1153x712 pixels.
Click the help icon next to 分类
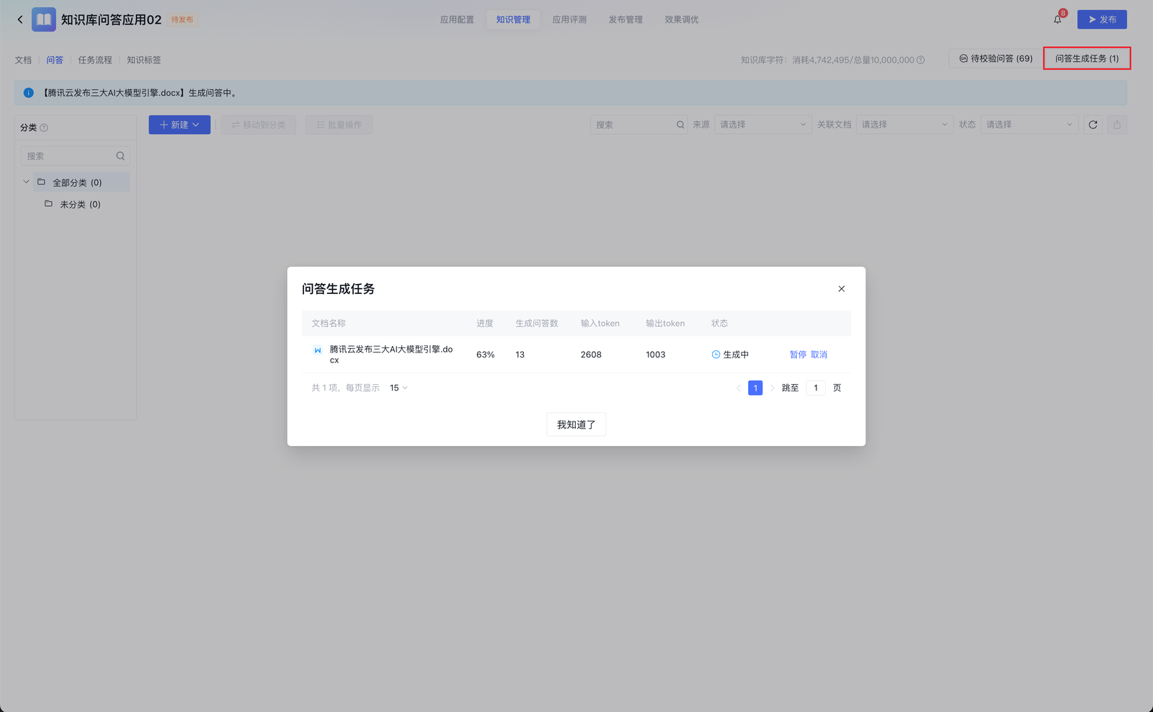coord(44,128)
